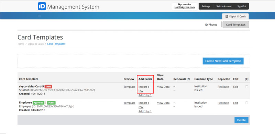Viewport: 275px width, 134px height.
Task: Click Create New Card Template button
Action: [x=223, y=61]
